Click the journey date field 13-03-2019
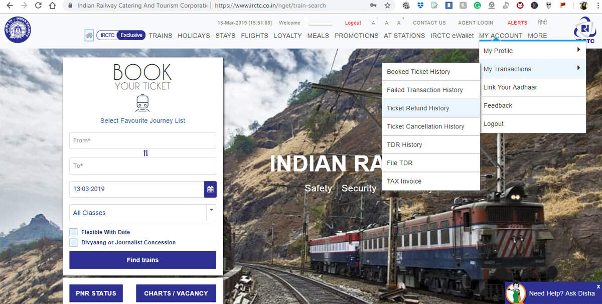The height and width of the screenshot is (304, 602). click(136, 189)
